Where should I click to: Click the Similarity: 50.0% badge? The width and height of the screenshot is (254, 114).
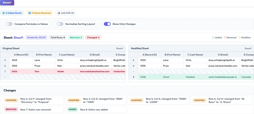[x=36, y=38]
